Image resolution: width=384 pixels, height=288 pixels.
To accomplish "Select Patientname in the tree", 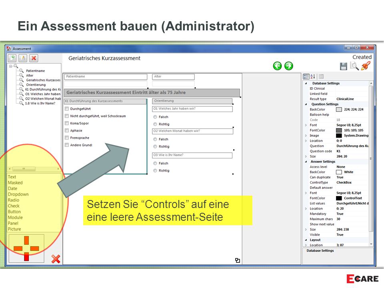I will click(35, 71).
